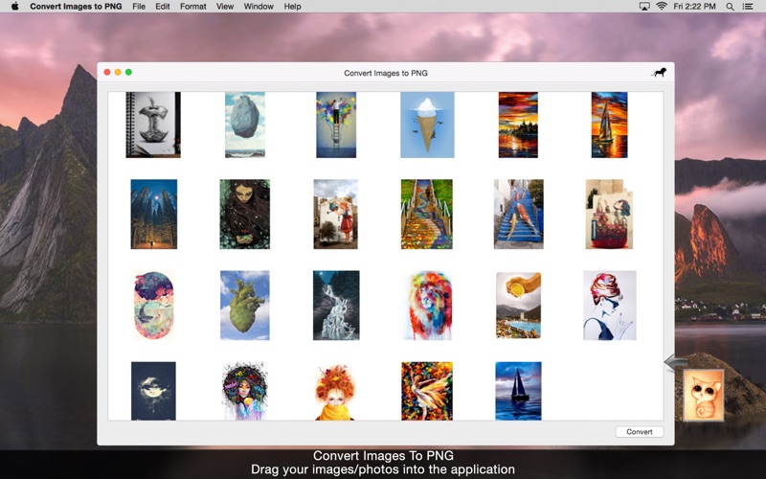
Task: Select the koi fish staircase thumbnail
Action: pyautogui.click(x=518, y=214)
